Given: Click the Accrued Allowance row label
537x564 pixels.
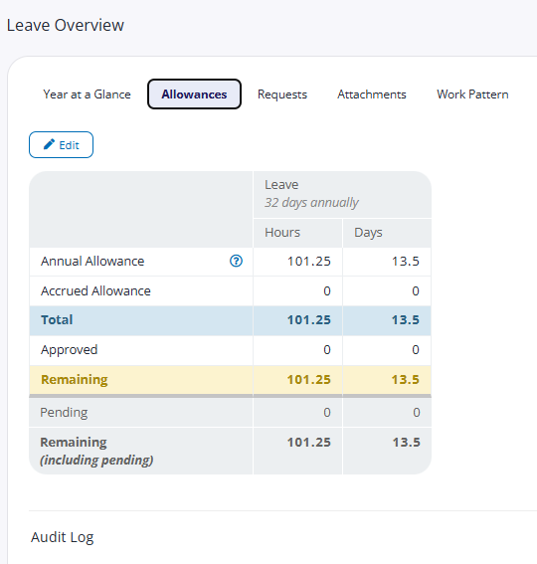Looking at the screenshot, I should 95,290.
